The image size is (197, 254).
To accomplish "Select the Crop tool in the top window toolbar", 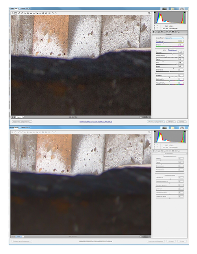I will point(28,13).
